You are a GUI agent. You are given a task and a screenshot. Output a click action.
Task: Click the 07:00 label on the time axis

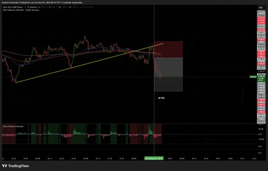(x=86, y=159)
